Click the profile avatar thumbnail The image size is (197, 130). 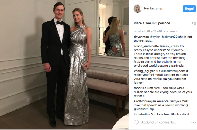coord(138,9)
